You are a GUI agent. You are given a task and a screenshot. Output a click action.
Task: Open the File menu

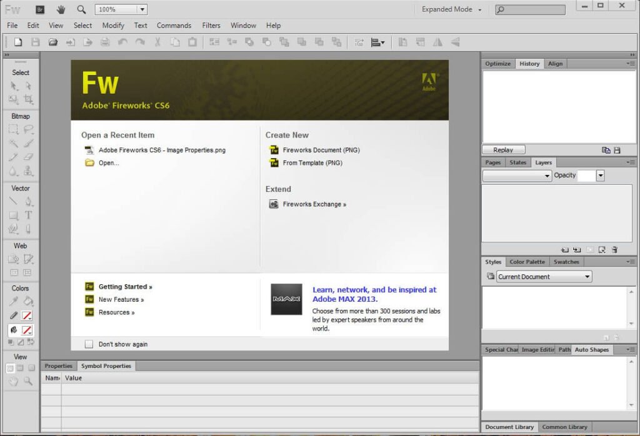click(x=12, y=25)
